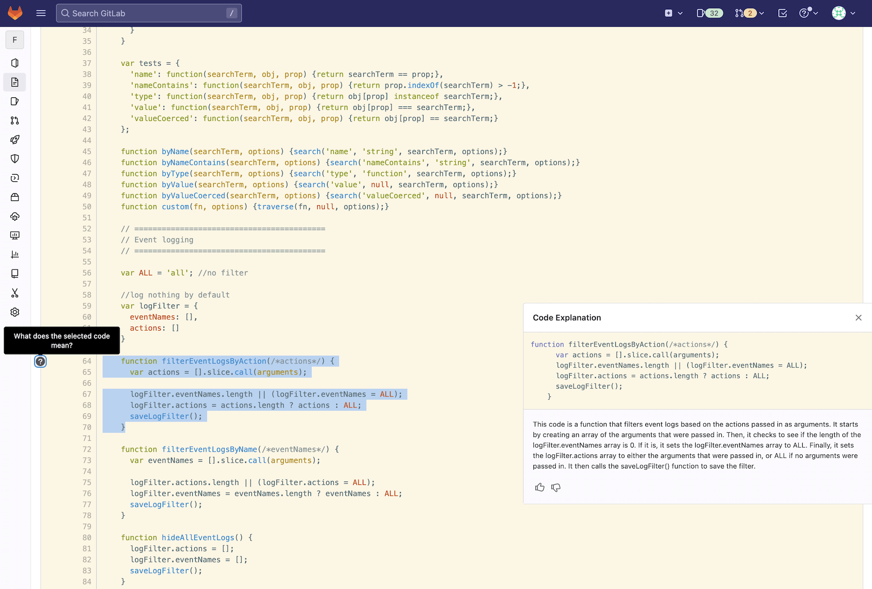Give a thumbs up to the code explanation
This screenshot has height=589, width=872.
click(x=540, y=487)
